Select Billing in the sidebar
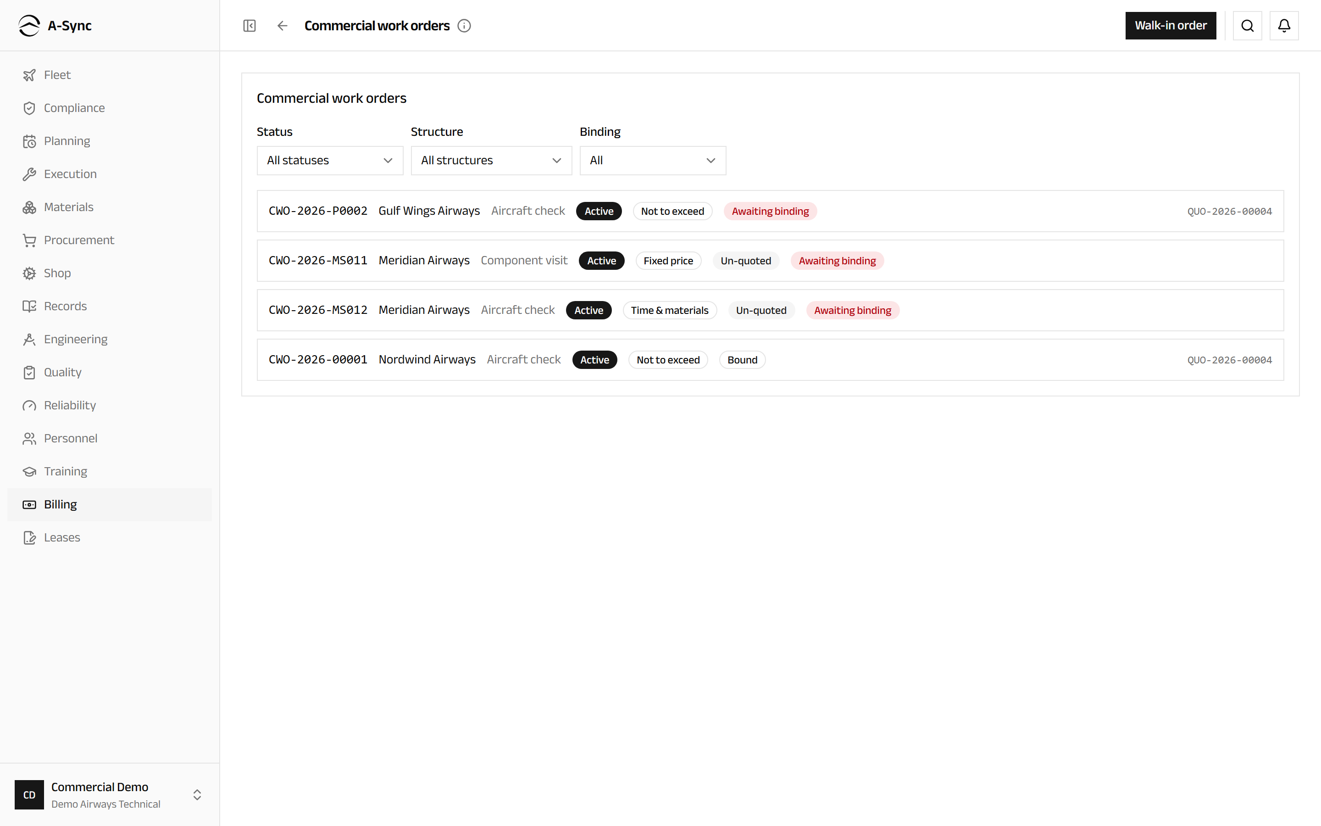Image resolution: width=1321 pixels, height=826 pixels. pos(109,505)
